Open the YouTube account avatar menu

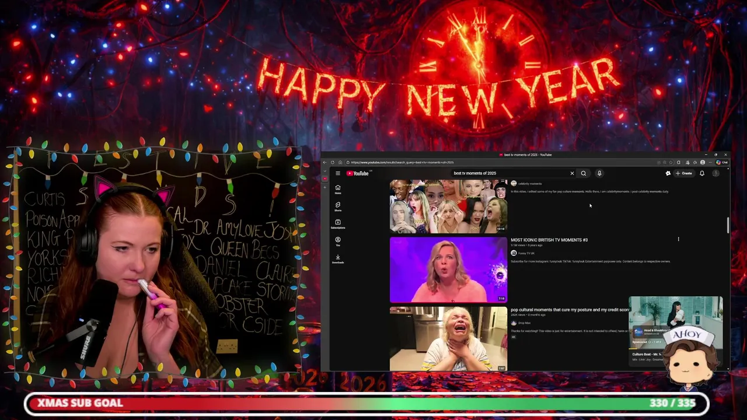716,173
